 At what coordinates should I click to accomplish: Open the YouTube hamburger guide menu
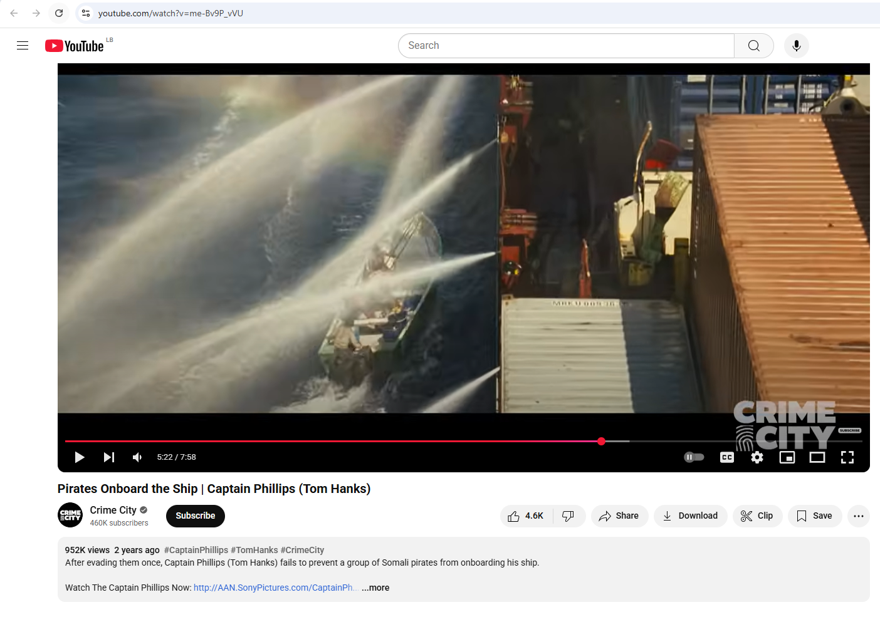(23, 46)
